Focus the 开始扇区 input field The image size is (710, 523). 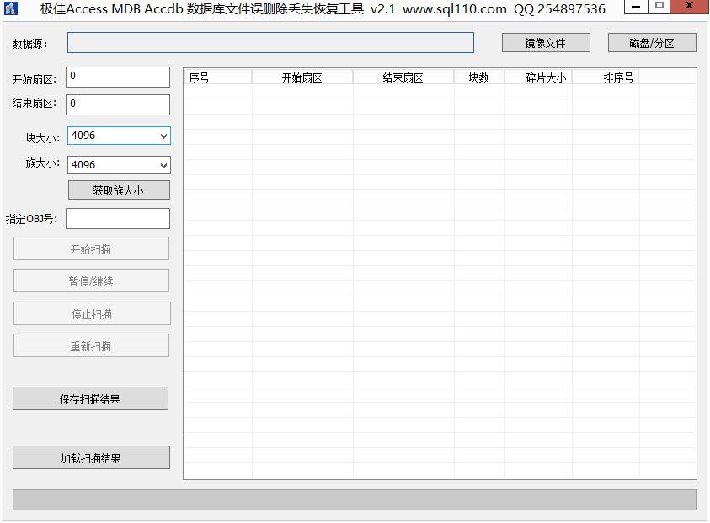click(118, 77)
